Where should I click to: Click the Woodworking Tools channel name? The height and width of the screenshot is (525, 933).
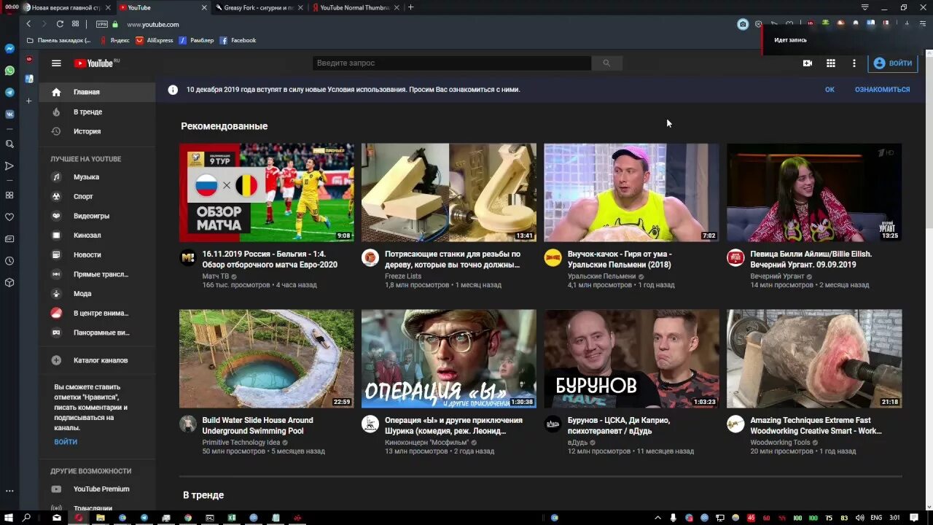coord(780,443)
